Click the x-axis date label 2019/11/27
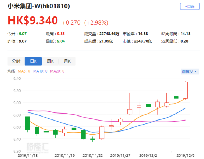Screen dimensions: 204x159 [120, 155]
